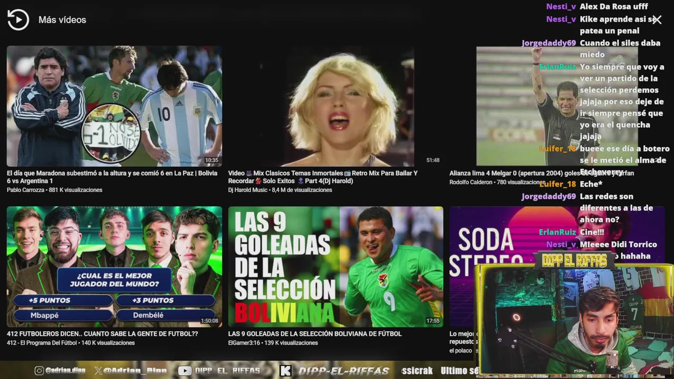
Task: Click the Instagram icon in the bottom banner
Action: 39,371
